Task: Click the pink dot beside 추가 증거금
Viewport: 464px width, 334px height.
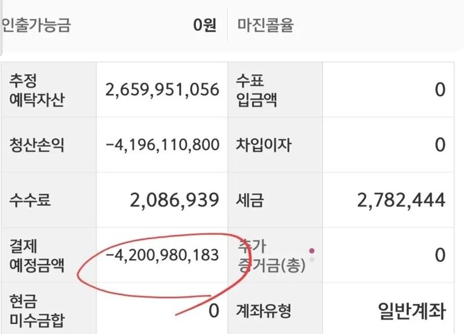Action: point(312,251)
